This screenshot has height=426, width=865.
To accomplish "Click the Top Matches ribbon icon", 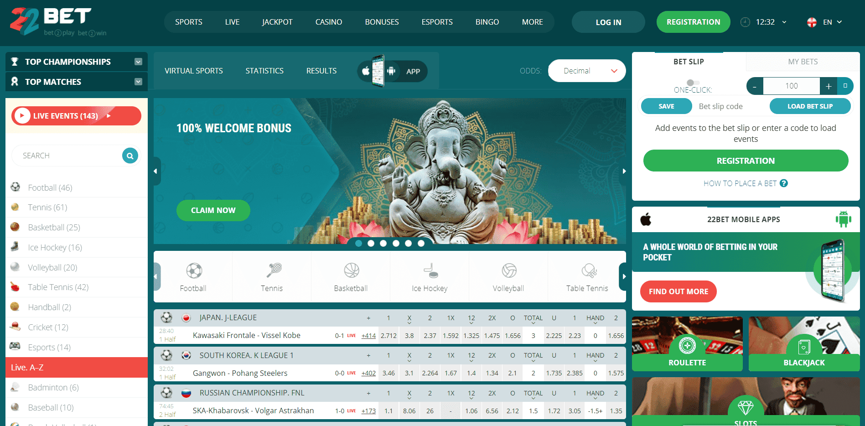I will (15, 82).
